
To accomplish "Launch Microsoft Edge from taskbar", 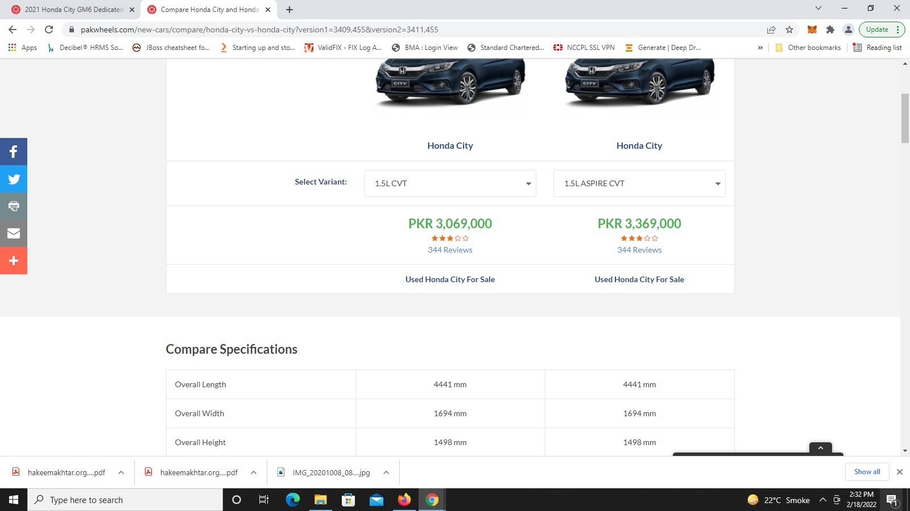I will 292,500.
